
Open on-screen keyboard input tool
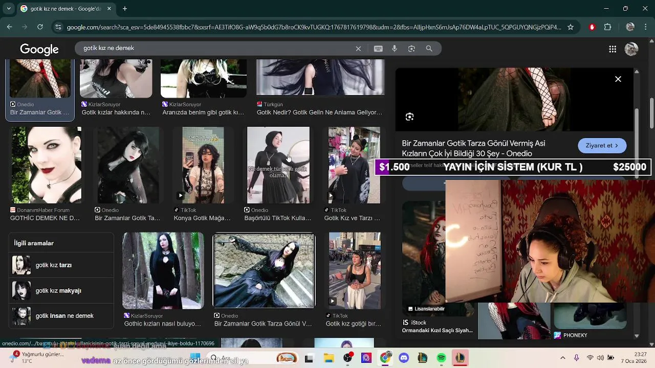coord(378,49)
